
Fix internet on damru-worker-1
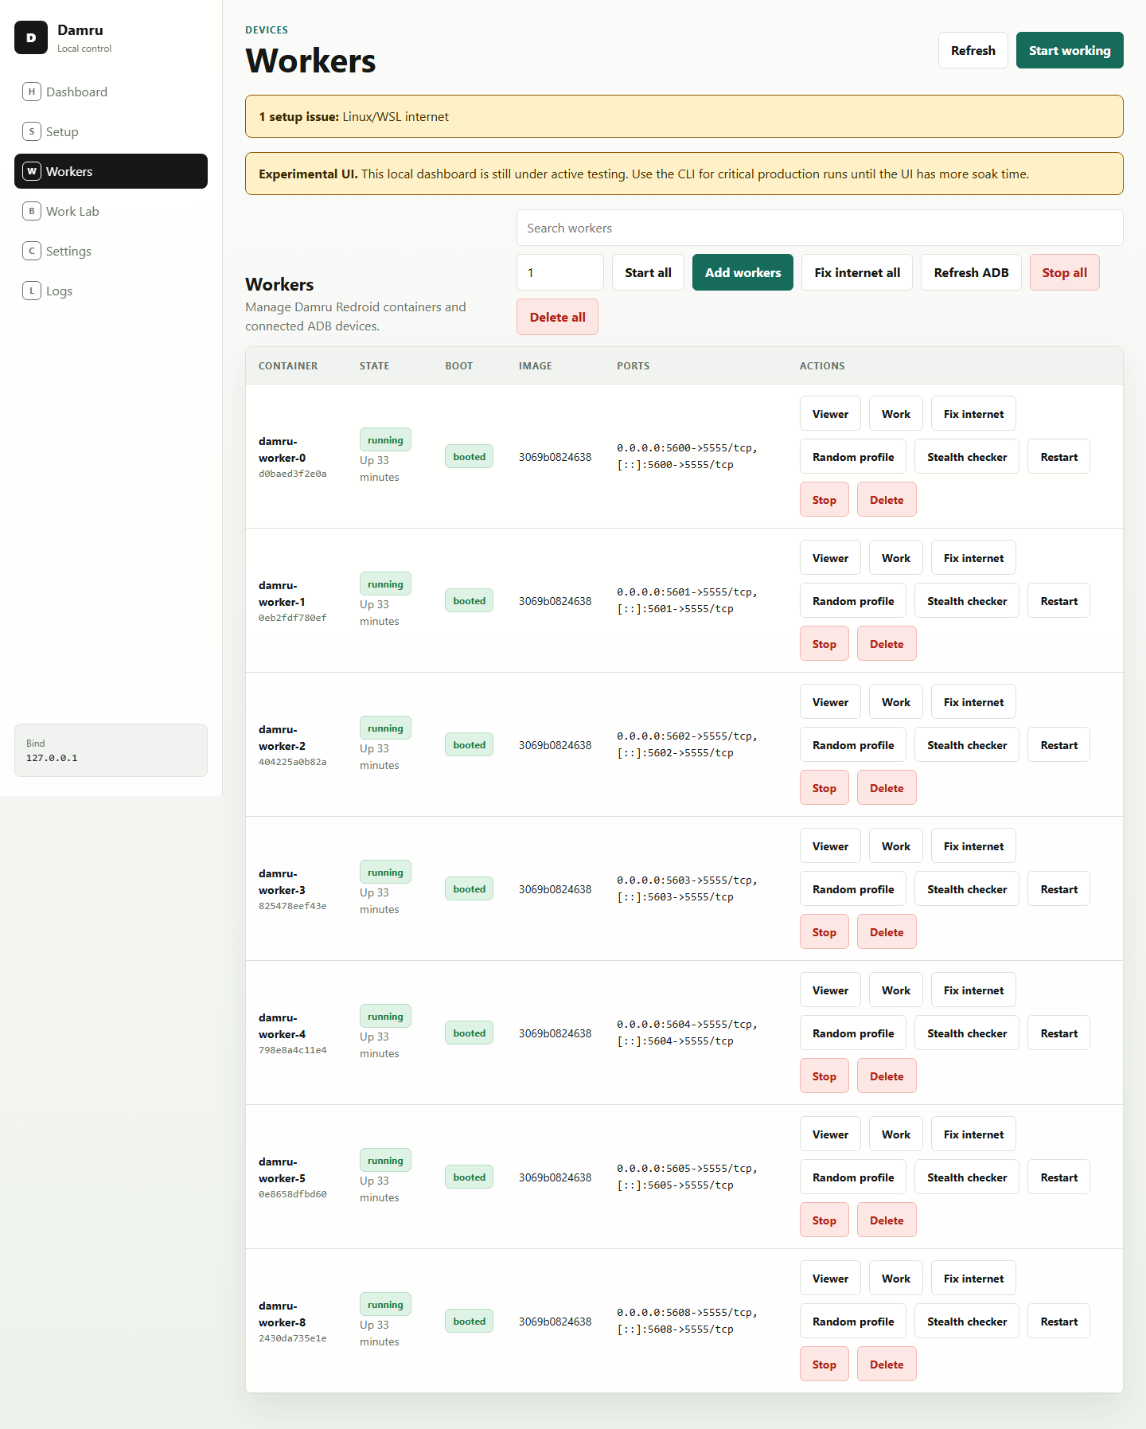[973, 558]
